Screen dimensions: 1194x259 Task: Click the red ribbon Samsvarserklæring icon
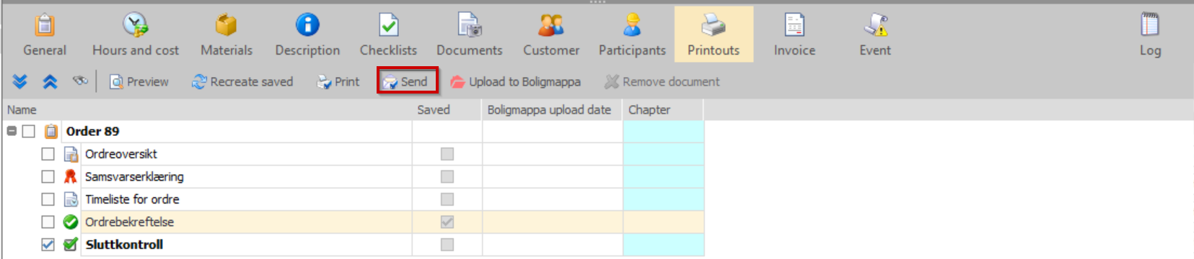coord(70,176)
